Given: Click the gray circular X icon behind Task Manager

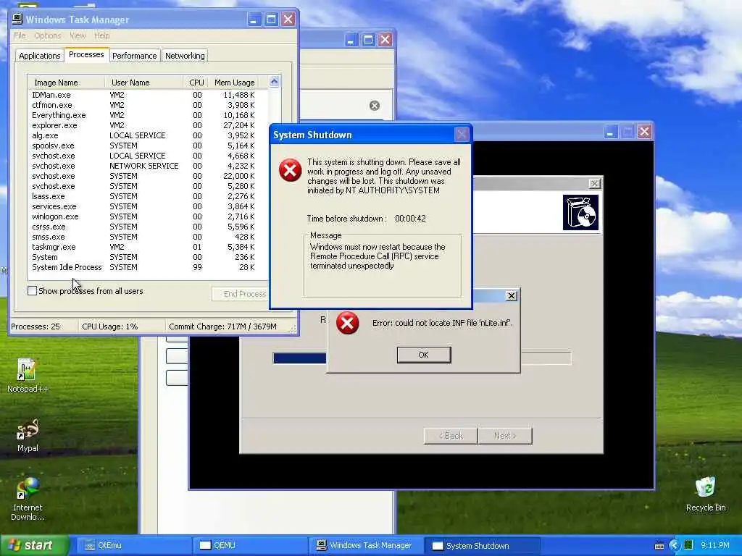Looking at the screenshot, I should pos(375,106).
